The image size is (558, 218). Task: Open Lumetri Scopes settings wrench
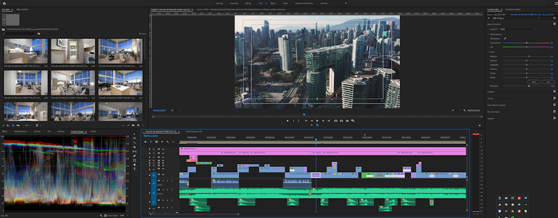coord(101,215)
